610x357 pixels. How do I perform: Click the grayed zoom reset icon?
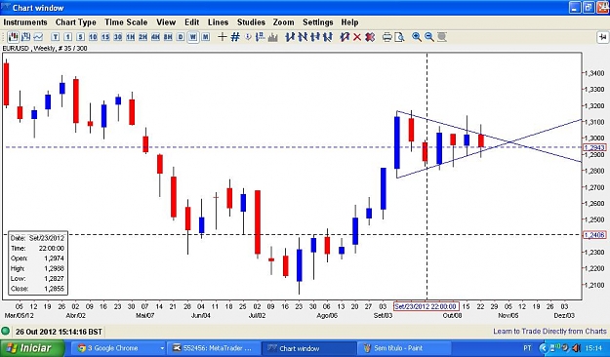(441, 37)
